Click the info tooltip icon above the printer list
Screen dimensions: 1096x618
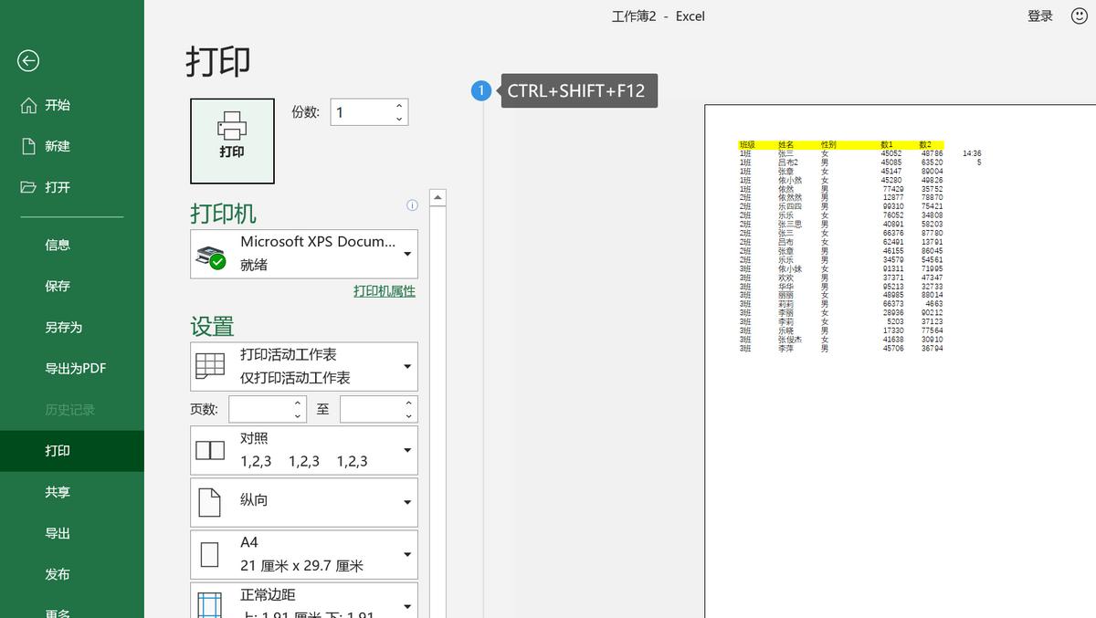413,205
